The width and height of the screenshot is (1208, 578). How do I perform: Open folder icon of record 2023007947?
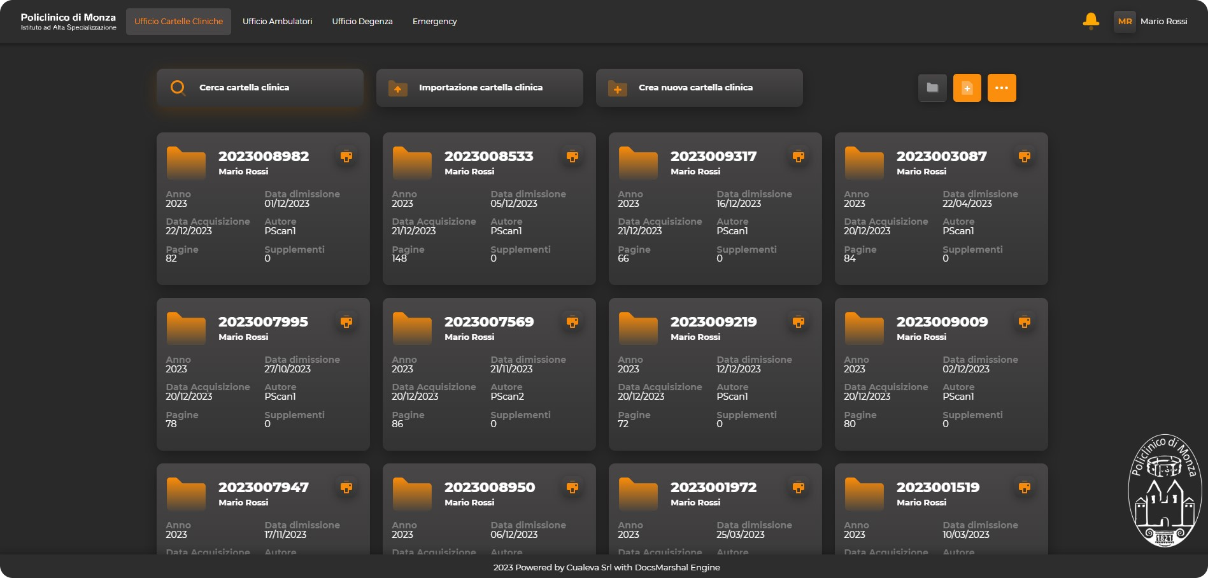click(x=186, y=493)
